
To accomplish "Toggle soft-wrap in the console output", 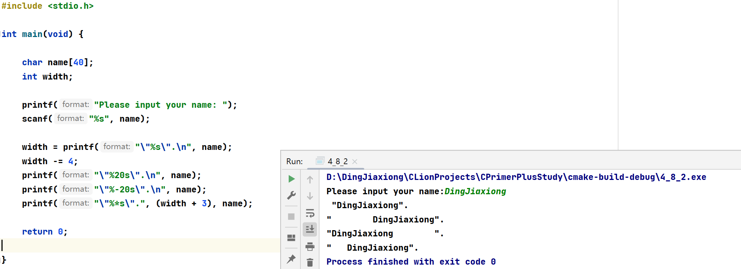I will click(x=310, y=213).
